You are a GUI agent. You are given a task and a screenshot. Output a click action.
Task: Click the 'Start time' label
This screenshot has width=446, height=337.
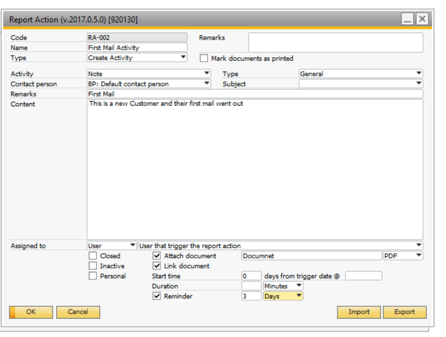click(166, 276)
